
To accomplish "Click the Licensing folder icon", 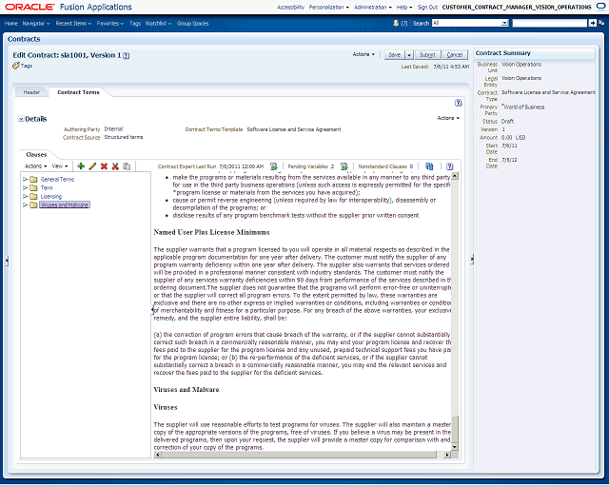I will 34,196.
